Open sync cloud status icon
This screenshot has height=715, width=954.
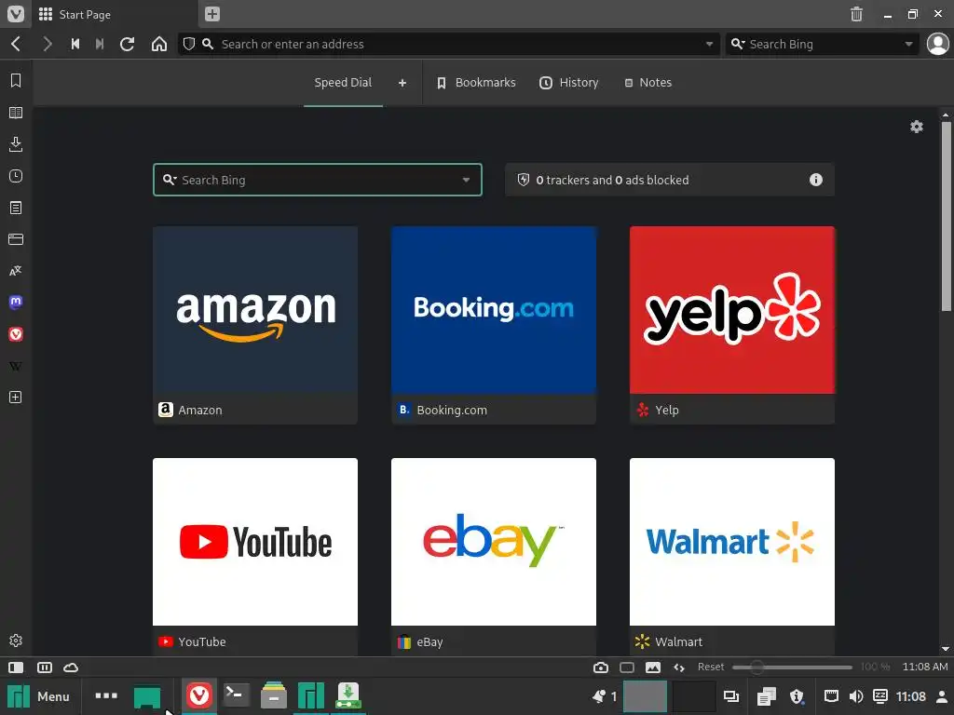tap(71, 668)
